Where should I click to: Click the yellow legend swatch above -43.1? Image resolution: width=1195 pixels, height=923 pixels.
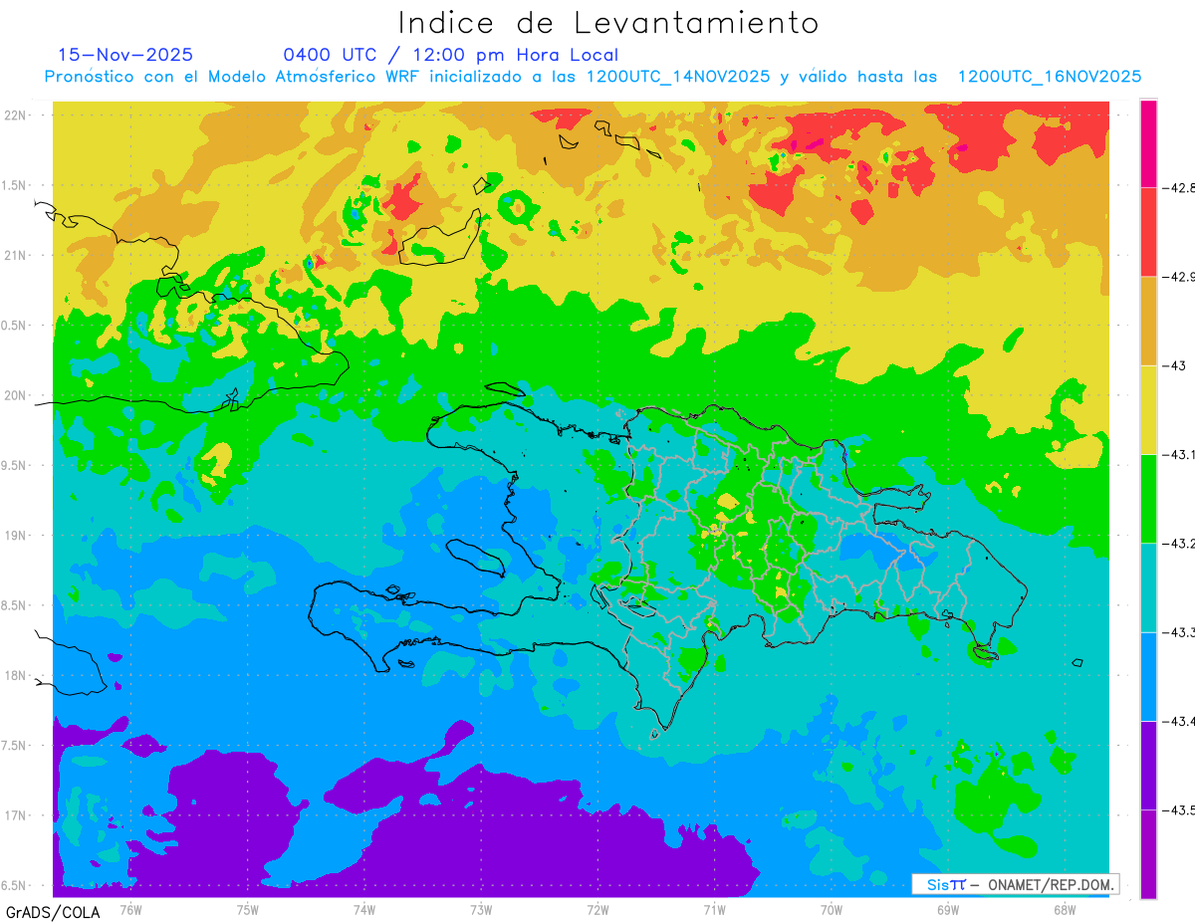coord(1148,409)
